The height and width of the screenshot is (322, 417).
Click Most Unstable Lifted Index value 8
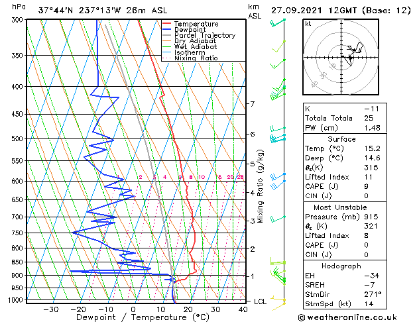[x=367, y=236]
